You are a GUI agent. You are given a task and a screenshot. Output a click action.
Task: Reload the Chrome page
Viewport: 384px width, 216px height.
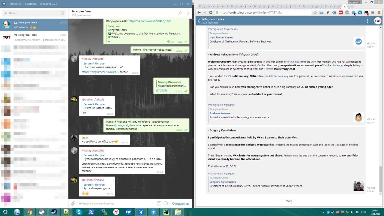click(211, 13)
